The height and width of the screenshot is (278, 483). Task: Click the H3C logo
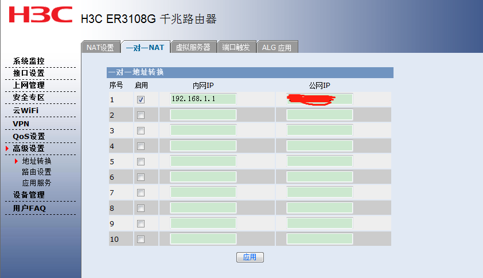pyautogui.click(x=40, y=14)
